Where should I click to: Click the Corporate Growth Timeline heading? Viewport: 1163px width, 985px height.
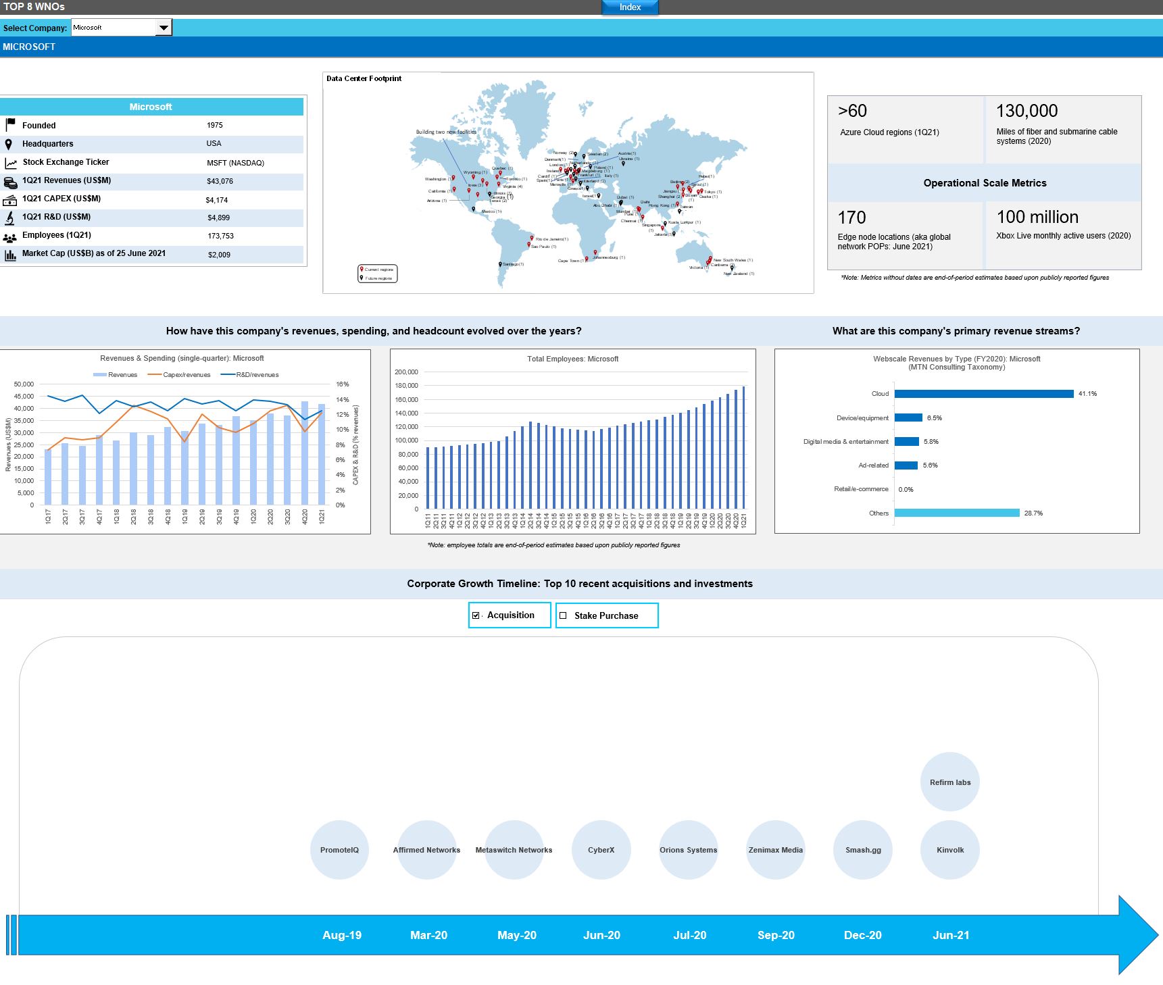[x=580, y=584]
